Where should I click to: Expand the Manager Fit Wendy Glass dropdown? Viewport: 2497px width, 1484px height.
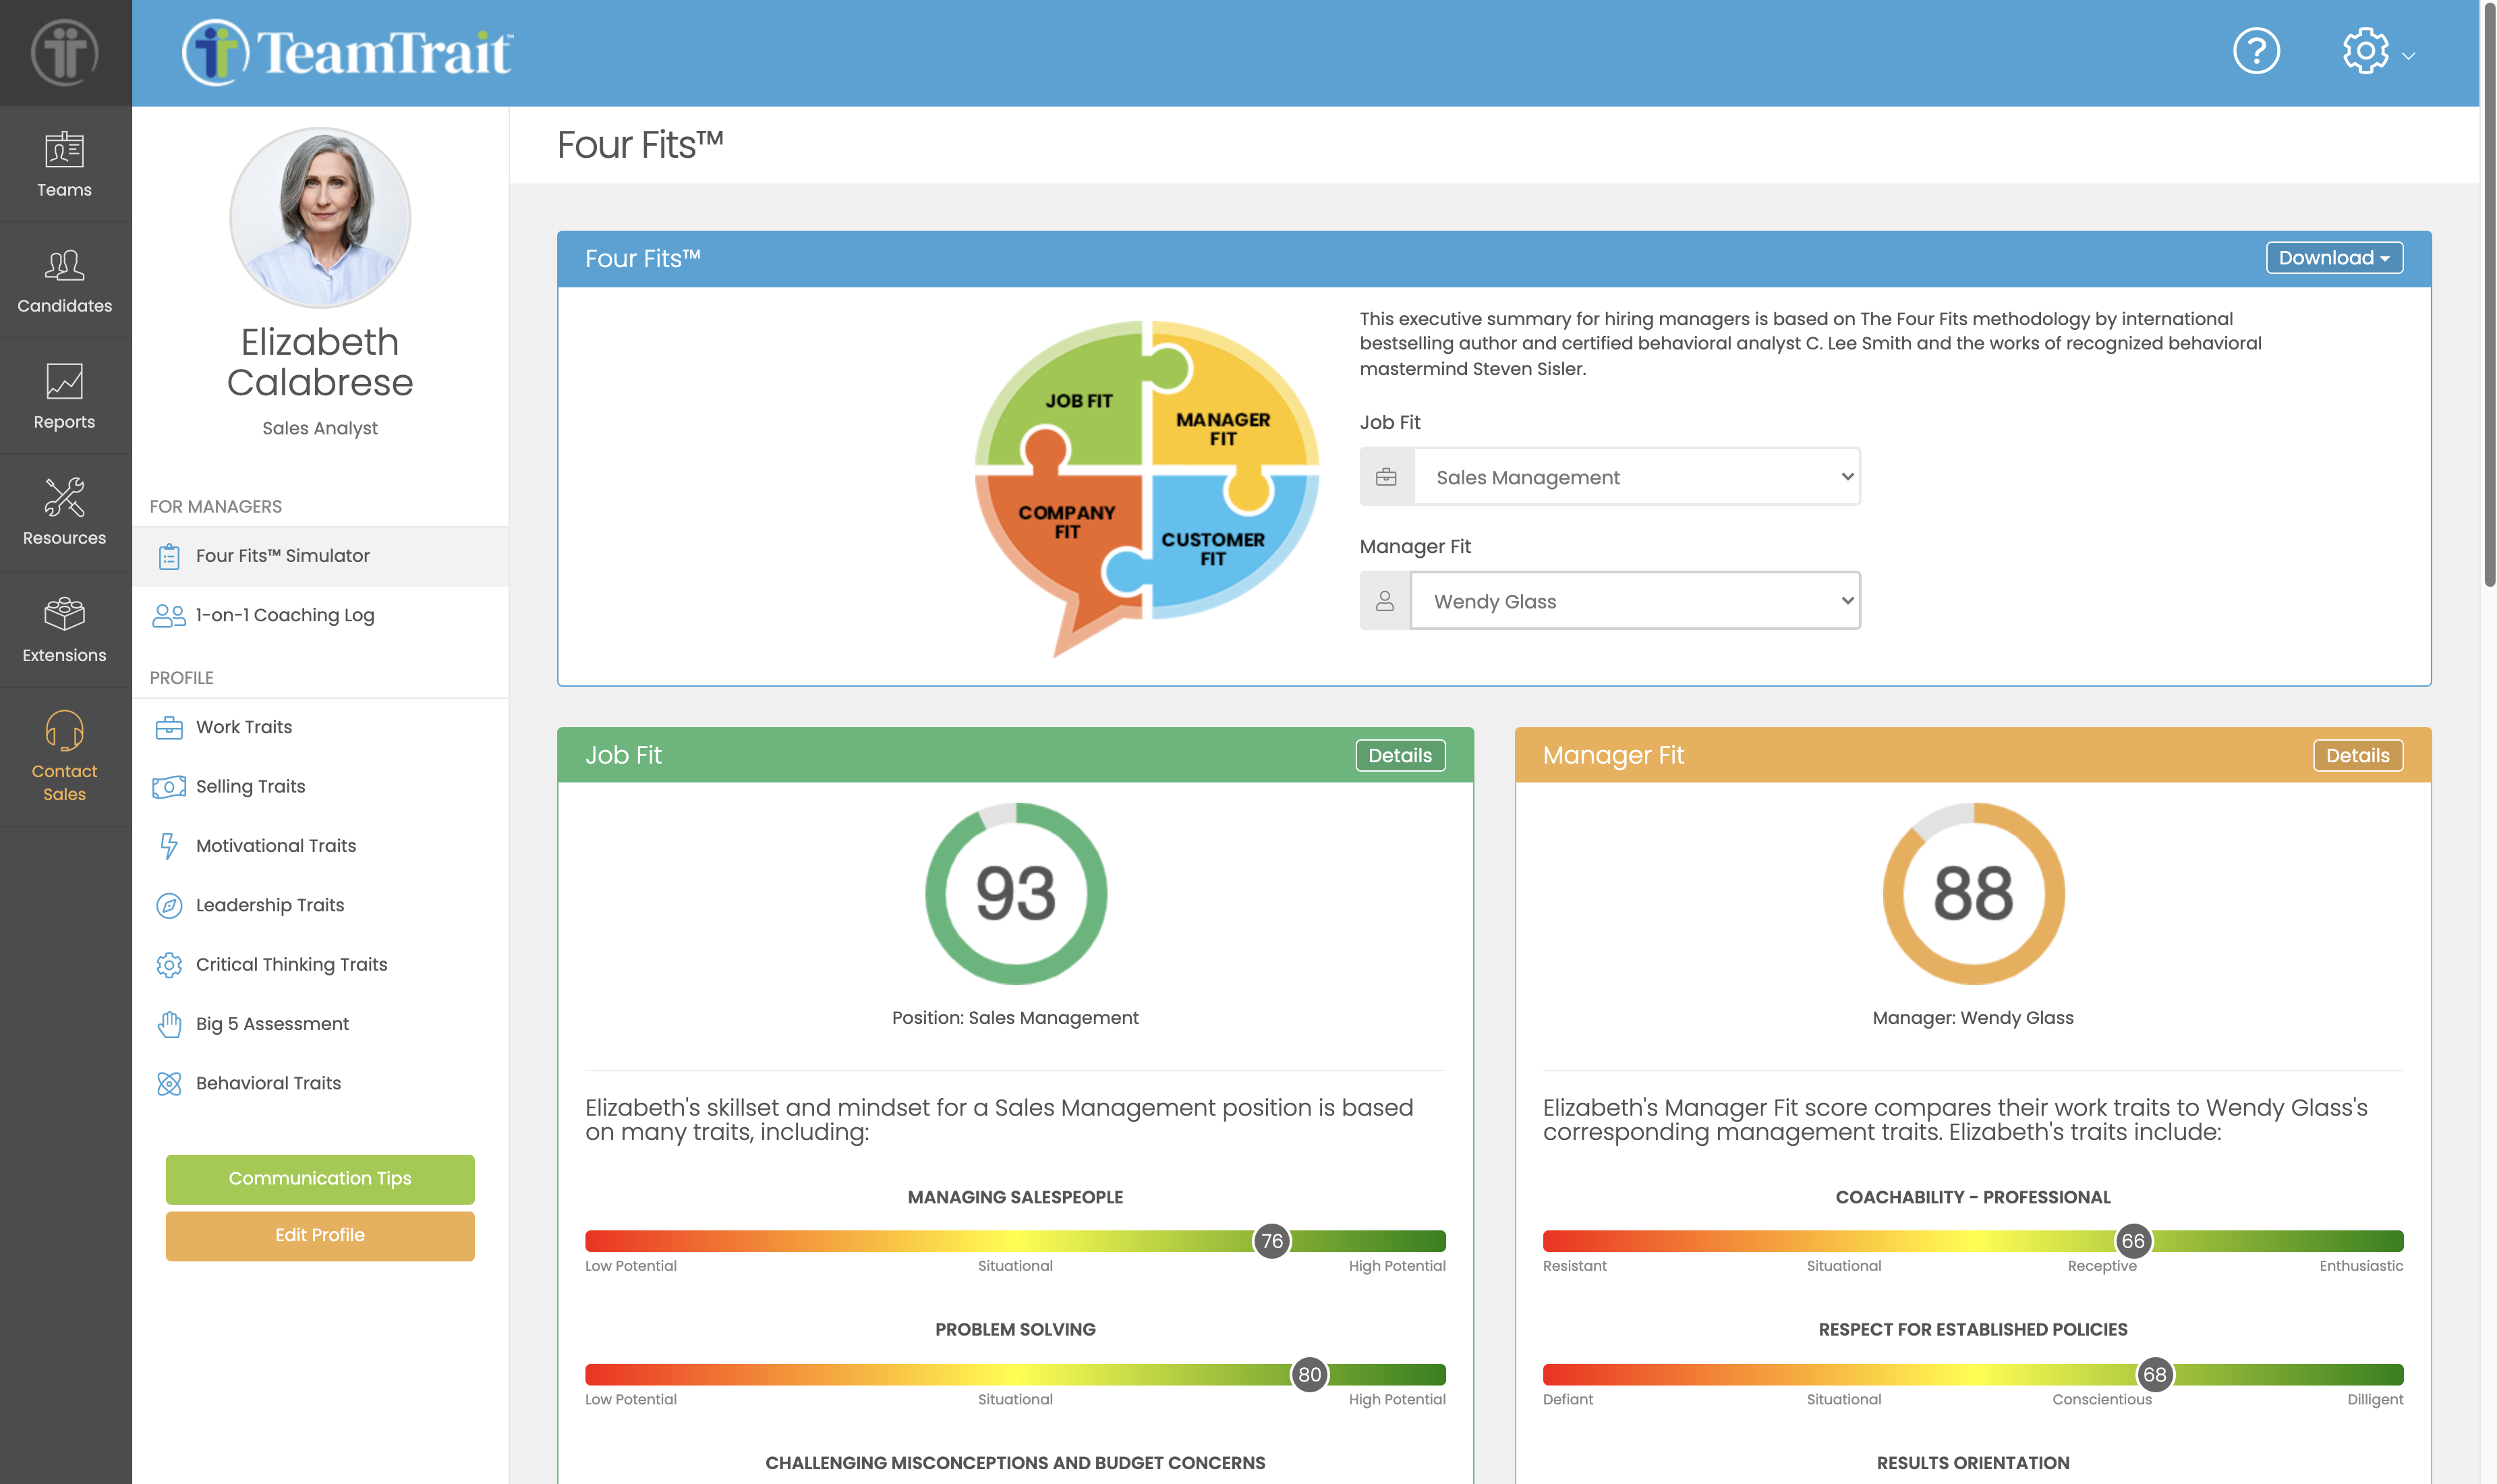click(1636, 601)
